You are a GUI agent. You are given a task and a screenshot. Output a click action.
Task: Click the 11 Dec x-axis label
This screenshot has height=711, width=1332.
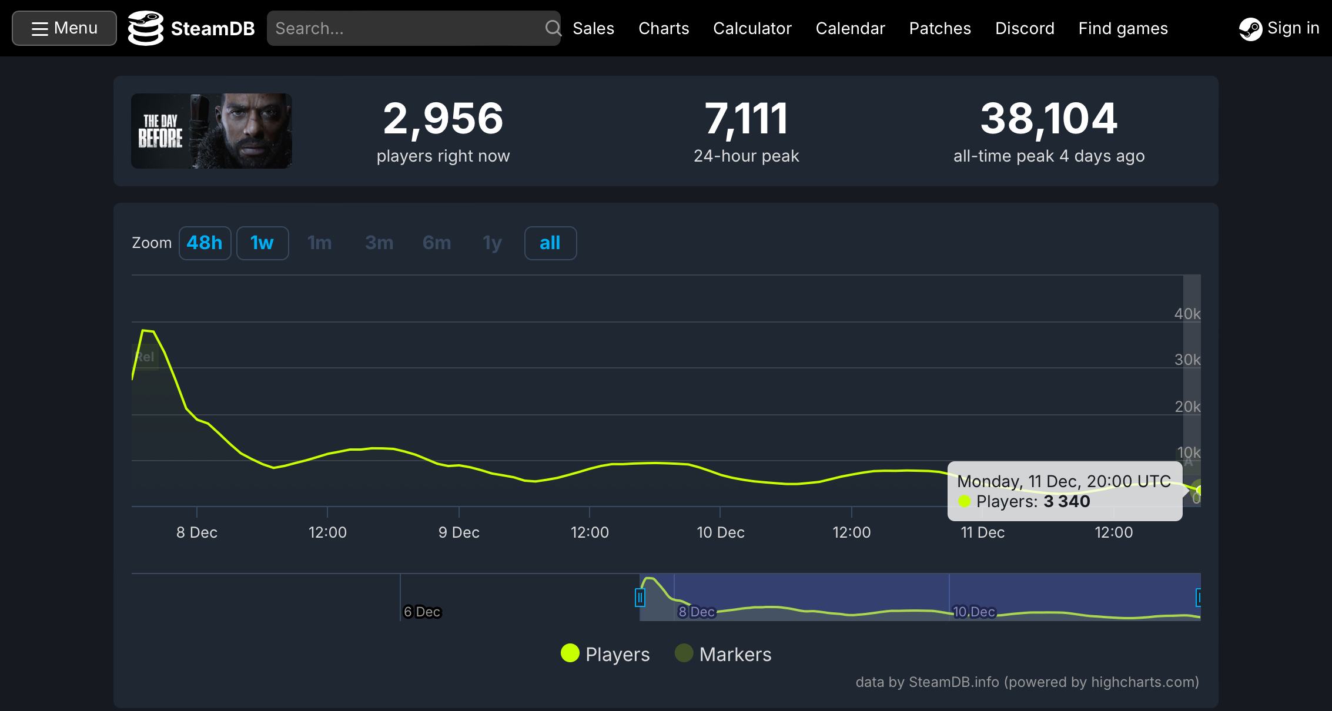[x=983, y=532]
